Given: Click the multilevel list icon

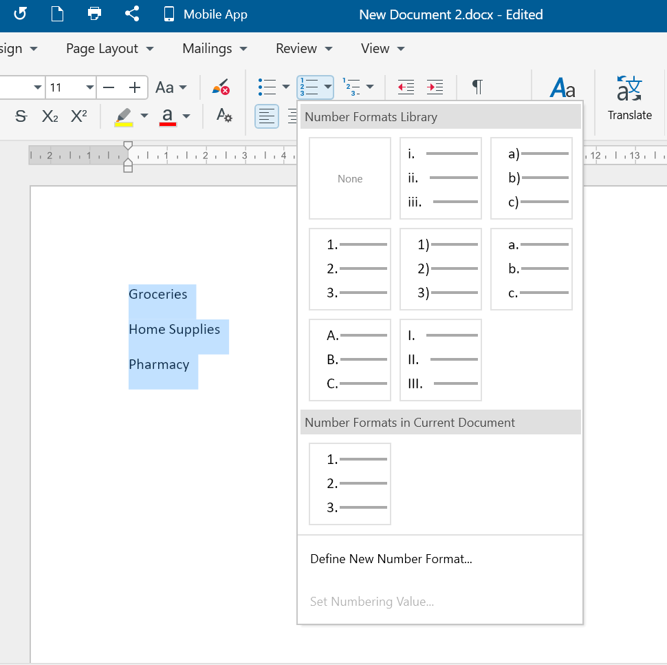Looking at the screenshot, I should click(x=351, y=87).
